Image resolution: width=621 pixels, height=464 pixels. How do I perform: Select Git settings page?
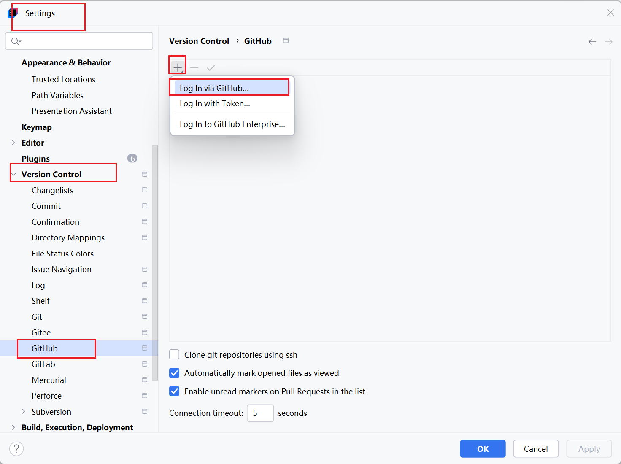tap(37, 317)
